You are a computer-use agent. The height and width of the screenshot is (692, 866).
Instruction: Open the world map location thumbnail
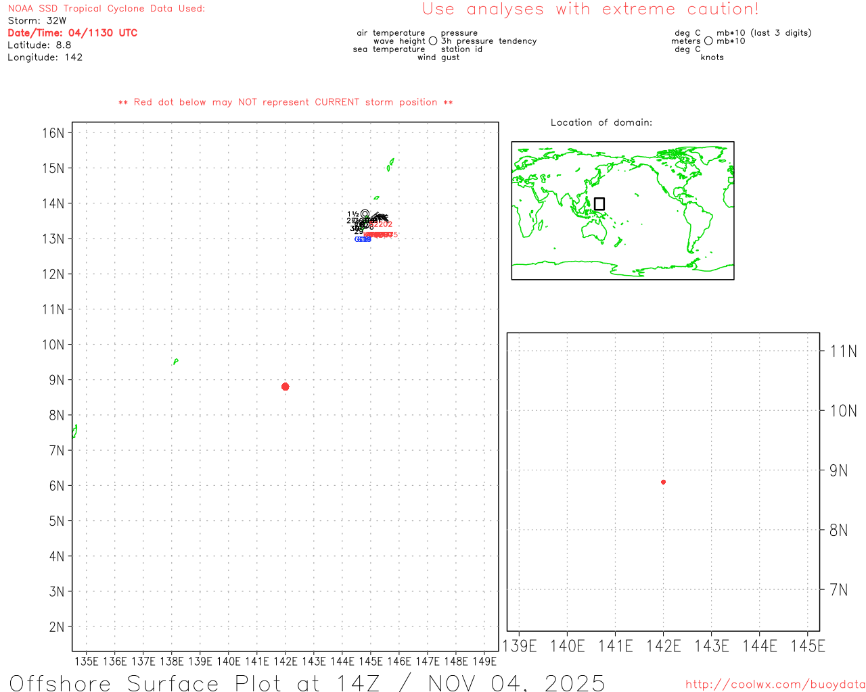click(622, 211)
